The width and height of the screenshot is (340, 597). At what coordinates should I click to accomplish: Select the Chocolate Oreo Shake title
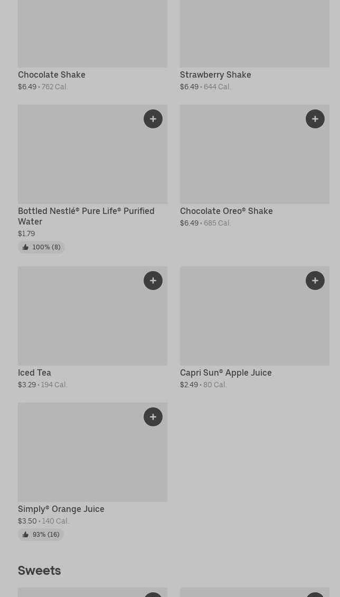tap(226, 211)
